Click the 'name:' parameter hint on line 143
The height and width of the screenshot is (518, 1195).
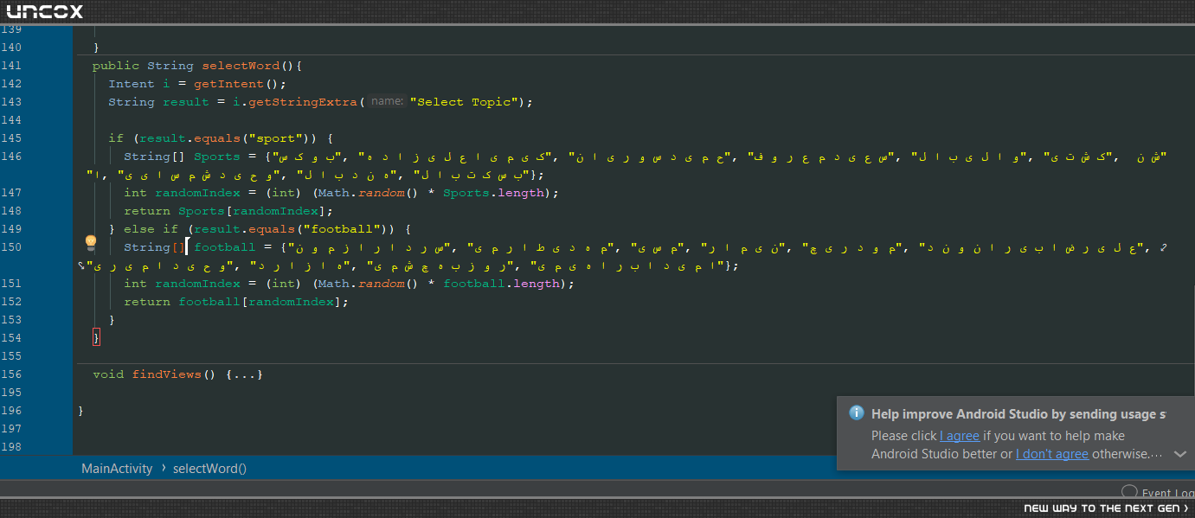(387, 102)
